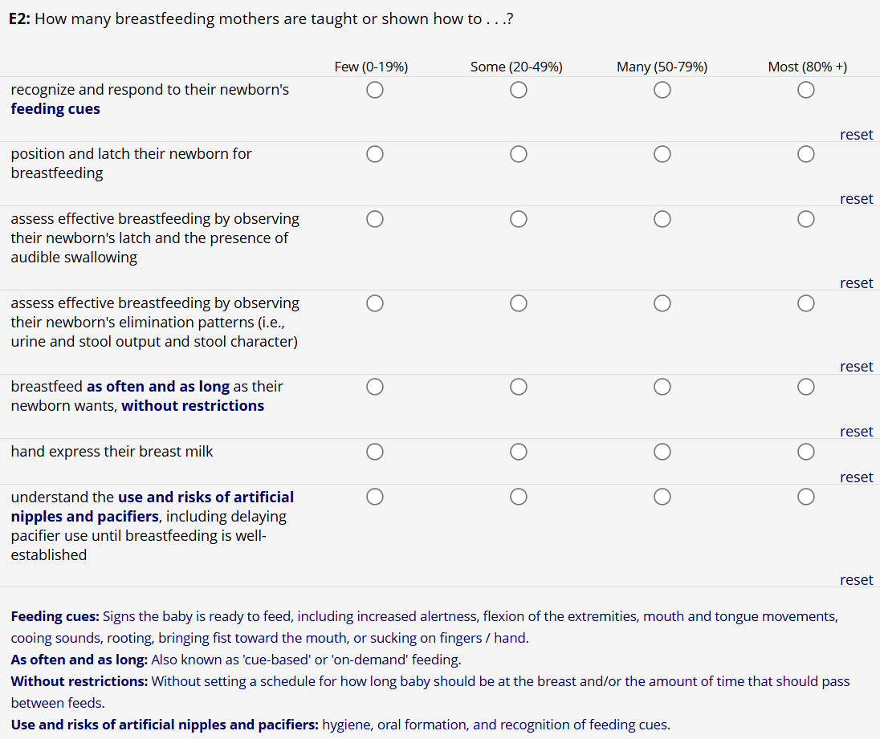The width and height of the screenshot is (880, 739).
Task: Click the bold 'feeding cues' term
Action: coord(55,109)
